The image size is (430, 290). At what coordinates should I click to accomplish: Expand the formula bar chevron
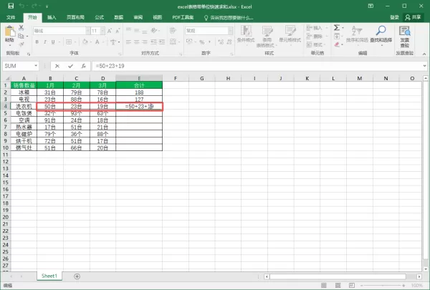pyautogui.click(x=424, y=66)
